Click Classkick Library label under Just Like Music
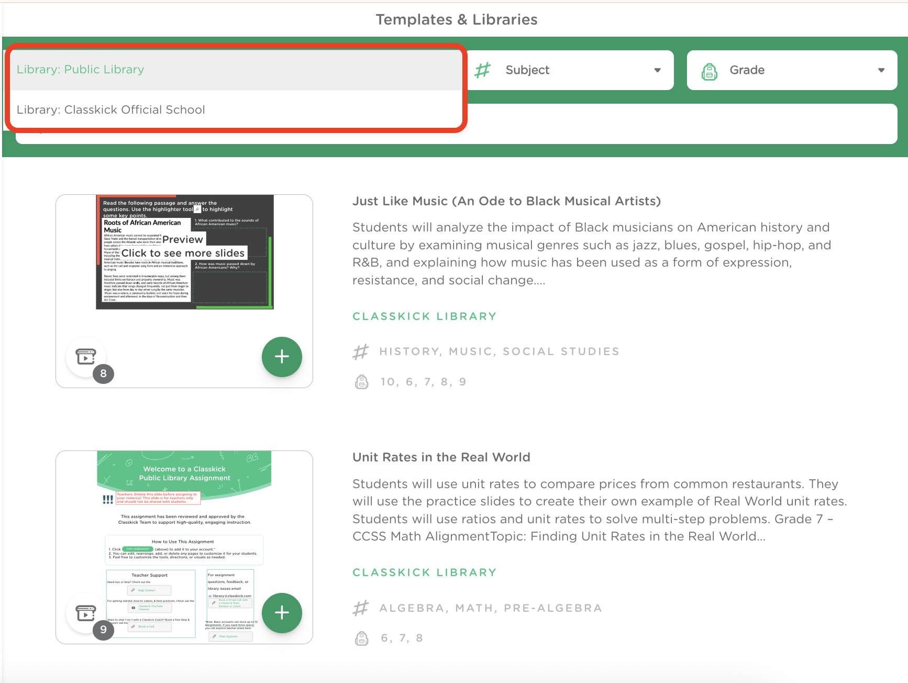The height and width of the screenshot is (683, 908). (x=424, y=316)
